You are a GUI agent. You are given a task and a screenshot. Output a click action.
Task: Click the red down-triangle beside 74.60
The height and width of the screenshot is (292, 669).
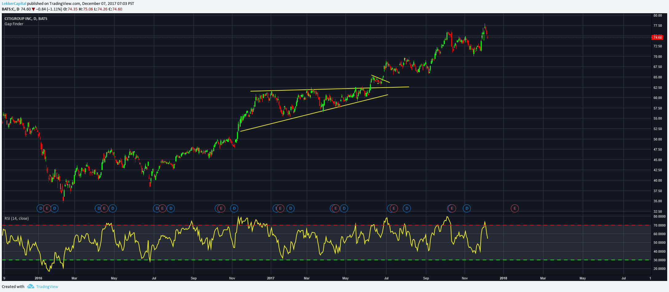[x=34, y=9]
